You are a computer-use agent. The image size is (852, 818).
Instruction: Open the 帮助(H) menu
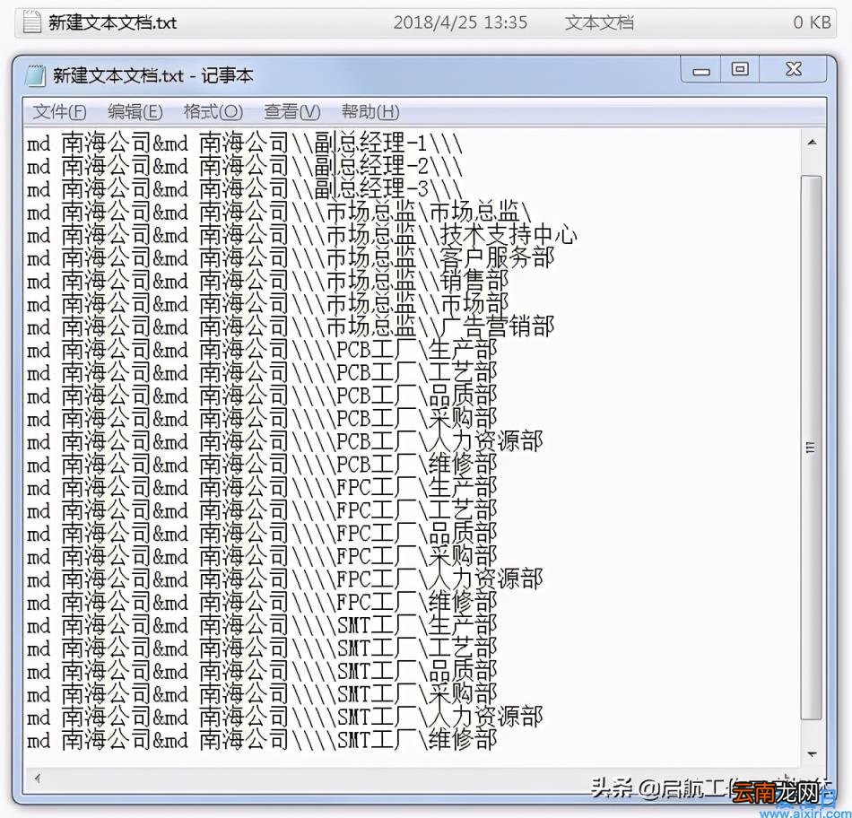(x=370, y=111)
